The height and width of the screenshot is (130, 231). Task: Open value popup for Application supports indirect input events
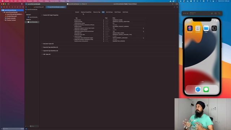click(143, 28)
